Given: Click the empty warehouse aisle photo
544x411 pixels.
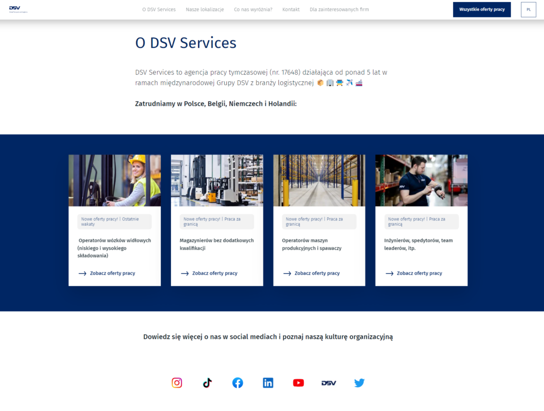Looking at the screenshot, I should click(x=319, y=181).
